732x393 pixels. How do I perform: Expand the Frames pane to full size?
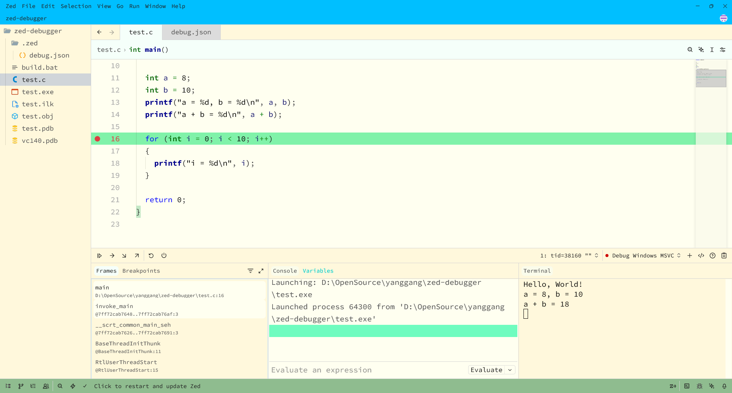[261, 271]
